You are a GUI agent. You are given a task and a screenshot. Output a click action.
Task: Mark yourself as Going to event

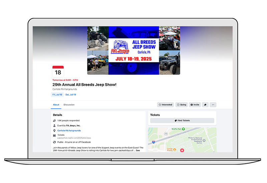pos(182,105)
